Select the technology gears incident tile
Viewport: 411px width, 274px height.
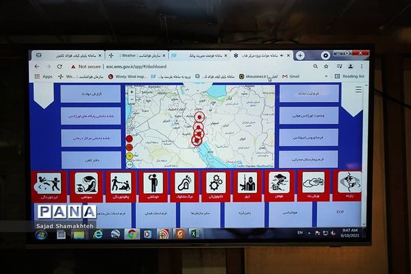216,186
